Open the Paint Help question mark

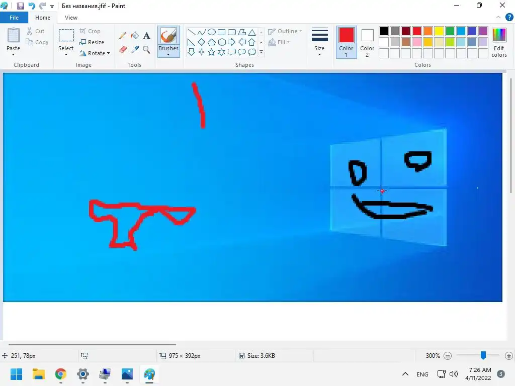point(509,18)
